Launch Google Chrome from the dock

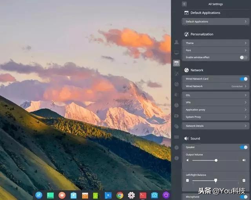coord(120,195)
